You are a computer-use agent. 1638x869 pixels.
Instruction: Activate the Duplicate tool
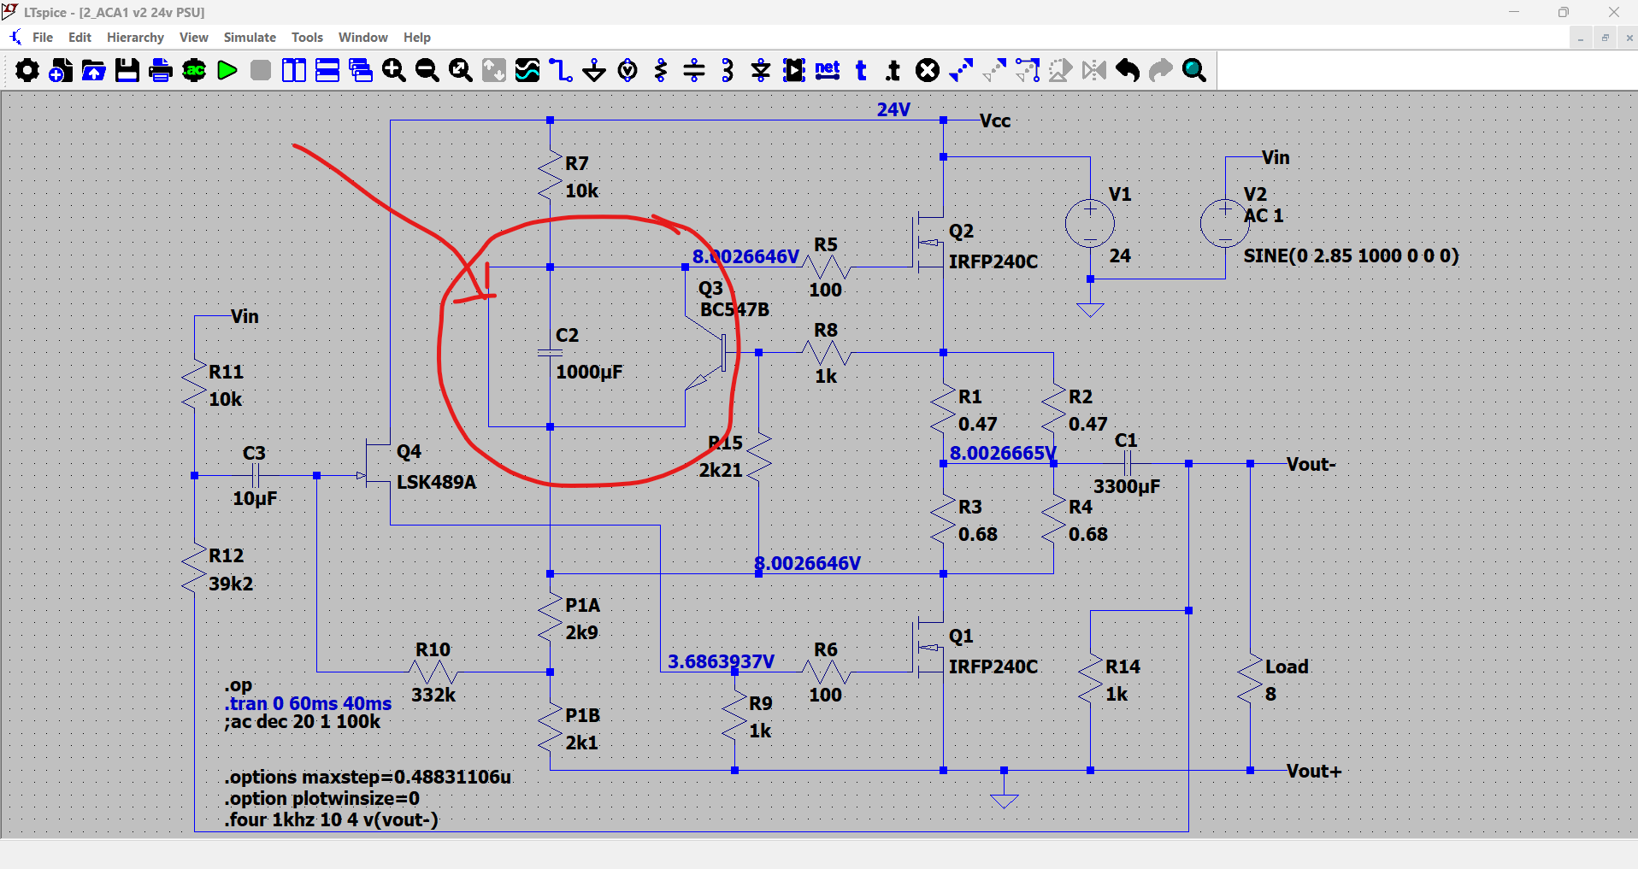coord(961,70)
